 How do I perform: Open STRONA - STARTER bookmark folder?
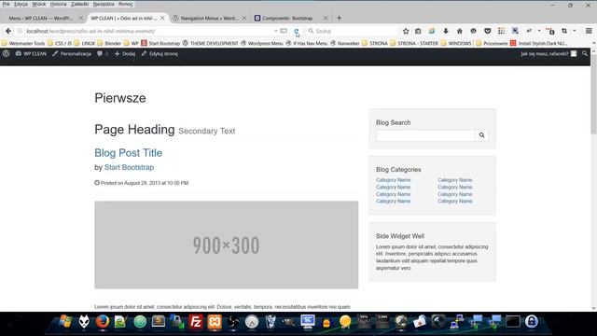coord(414,43)
